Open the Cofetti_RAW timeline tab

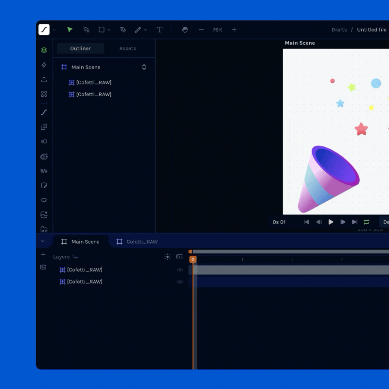coord(137,242)
